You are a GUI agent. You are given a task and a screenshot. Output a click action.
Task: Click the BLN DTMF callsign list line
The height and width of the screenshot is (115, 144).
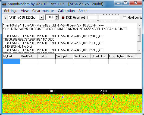coord(65,29)
